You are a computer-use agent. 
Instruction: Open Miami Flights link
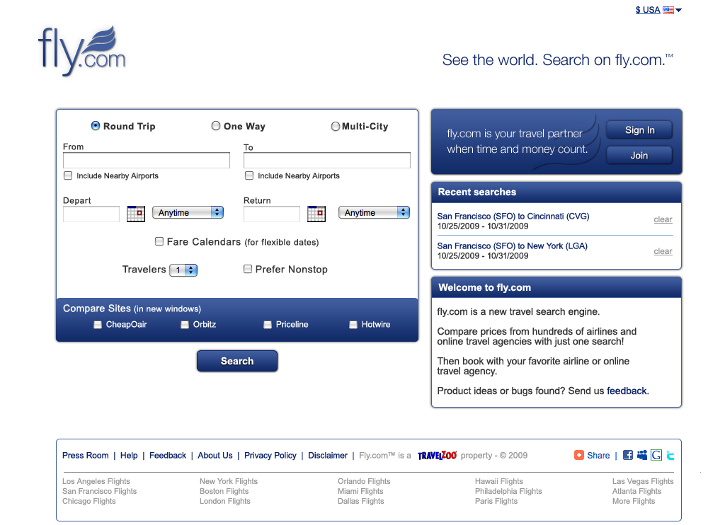coord(360,491)
